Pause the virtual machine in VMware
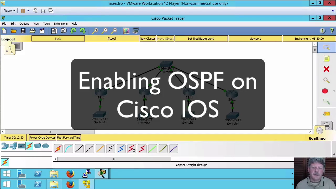Viewport: 336px width, 189px height. (x=23, y=11)
